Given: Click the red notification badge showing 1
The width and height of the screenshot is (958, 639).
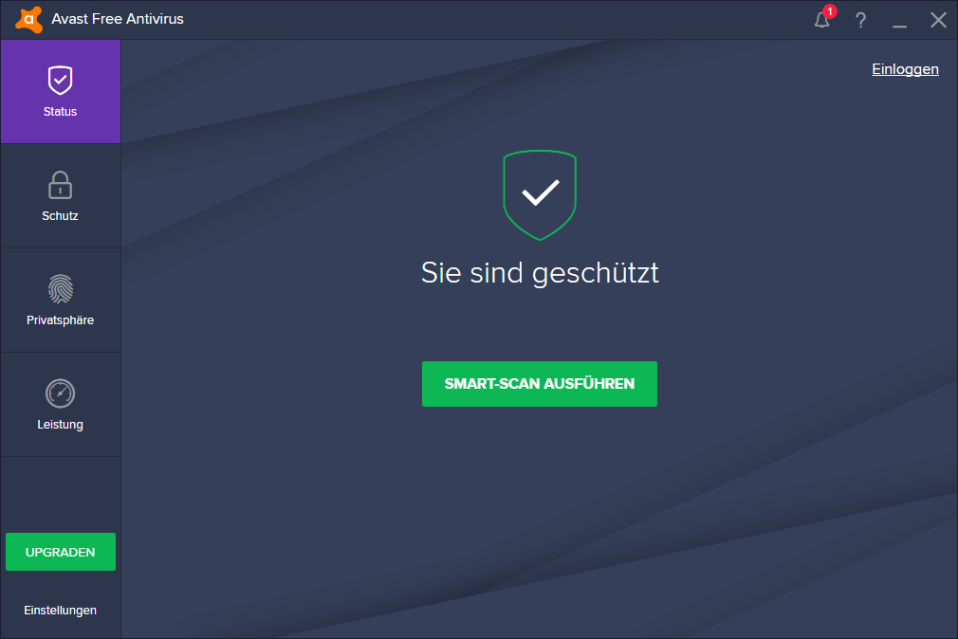Looking at the screenshot, I should (x=830, y=11).
